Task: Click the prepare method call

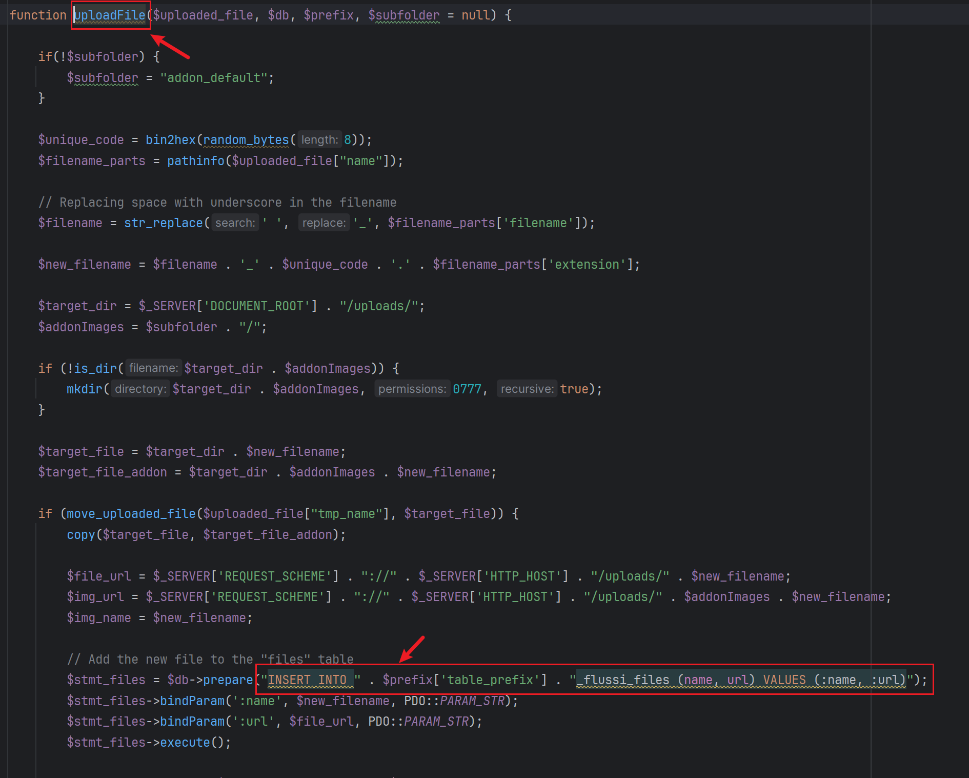Action: point(228,680)
